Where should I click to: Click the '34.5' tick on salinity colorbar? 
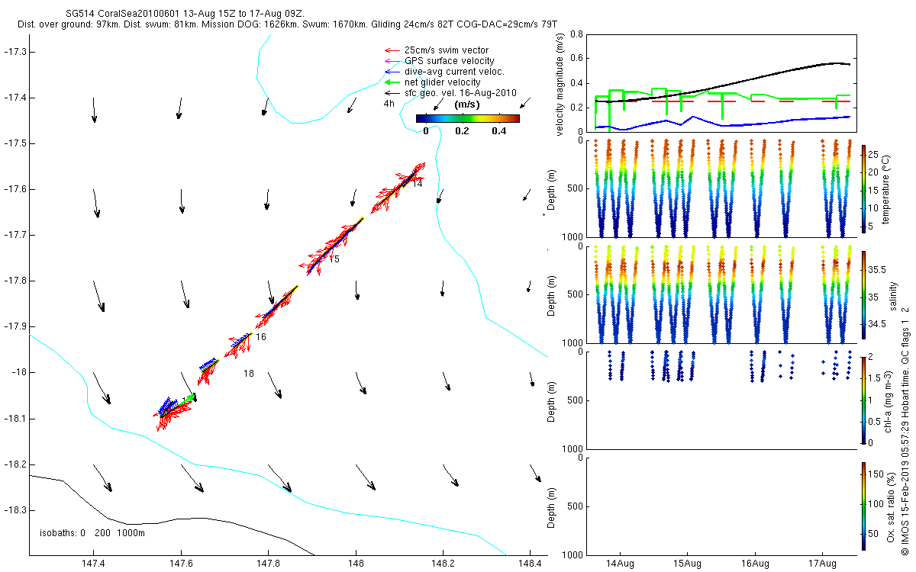coord(877,324)
